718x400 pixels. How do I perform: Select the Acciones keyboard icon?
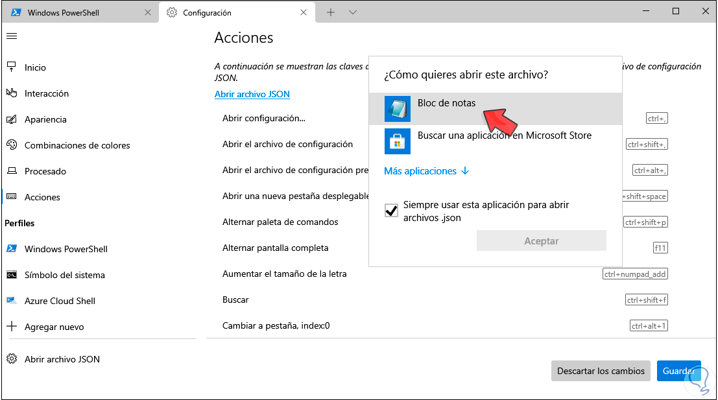pyautogui.click(x=11, y=196)
